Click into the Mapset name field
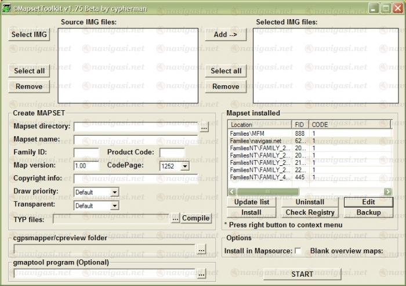The image size is (406, 286). coord(135,140)
